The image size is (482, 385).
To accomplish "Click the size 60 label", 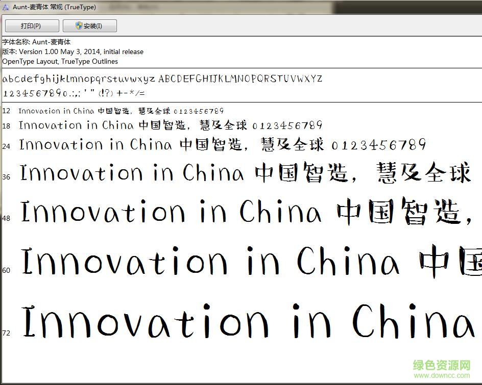I will tap(6, 270).
